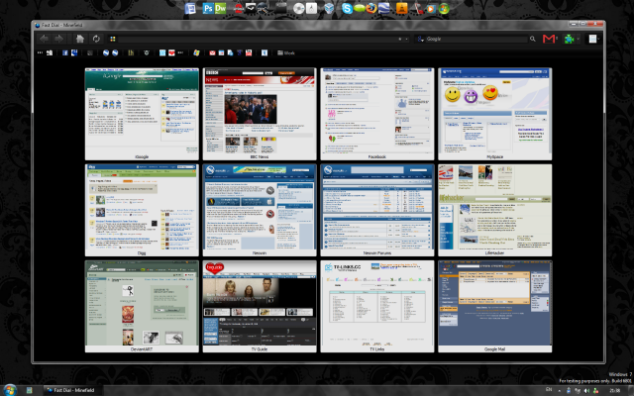Expand the green extension icon's dropdown arrow

click(579, 39)
